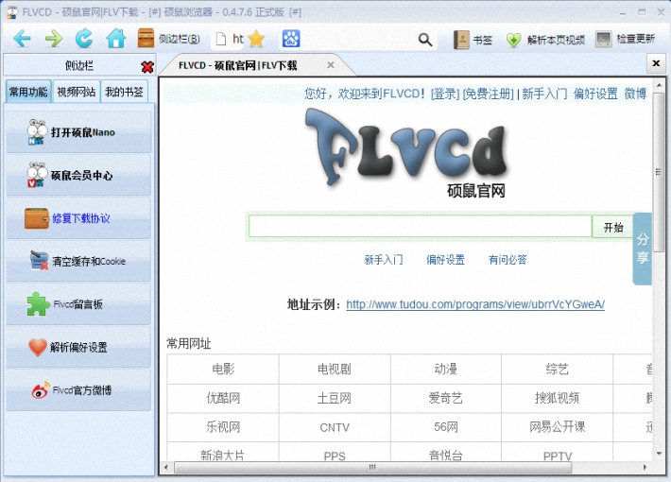Close all tabs with the black X button
The image size is (671, 482).
coord(656,63)
